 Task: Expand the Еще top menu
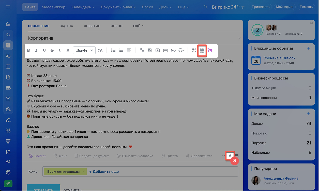(x=184, y=7)
